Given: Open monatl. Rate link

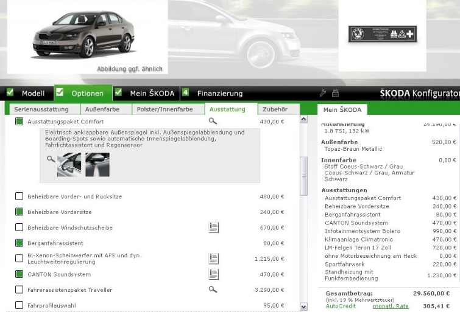Looking at the screenshot, I should tap(391, 306).
